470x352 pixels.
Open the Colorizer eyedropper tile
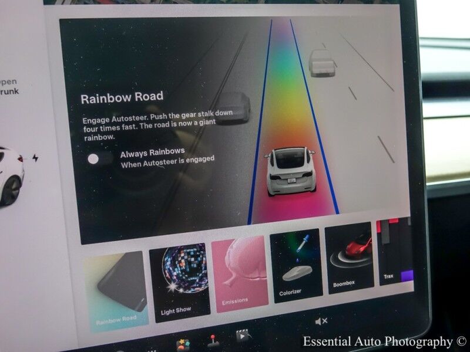(x=297, y=264)
